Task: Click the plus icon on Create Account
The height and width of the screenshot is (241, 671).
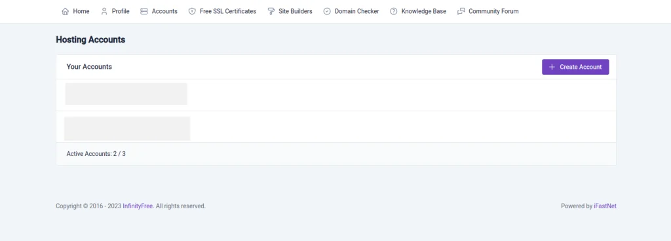Action: [x=552, y=67]
